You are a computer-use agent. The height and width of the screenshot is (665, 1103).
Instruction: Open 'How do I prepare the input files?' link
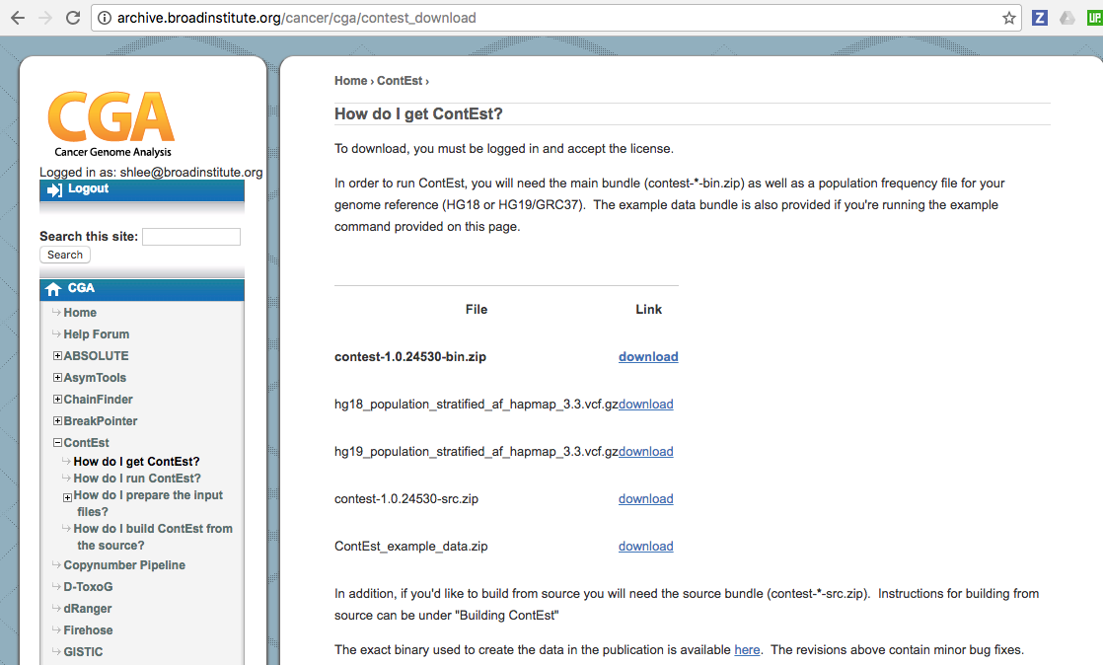point(148,504)
